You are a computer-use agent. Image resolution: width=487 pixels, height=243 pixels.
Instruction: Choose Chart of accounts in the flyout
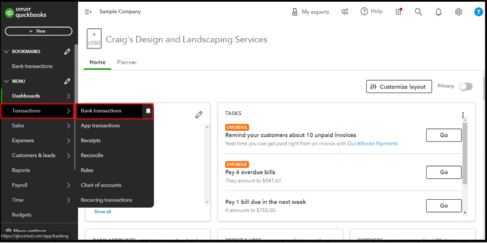point(101,185)
